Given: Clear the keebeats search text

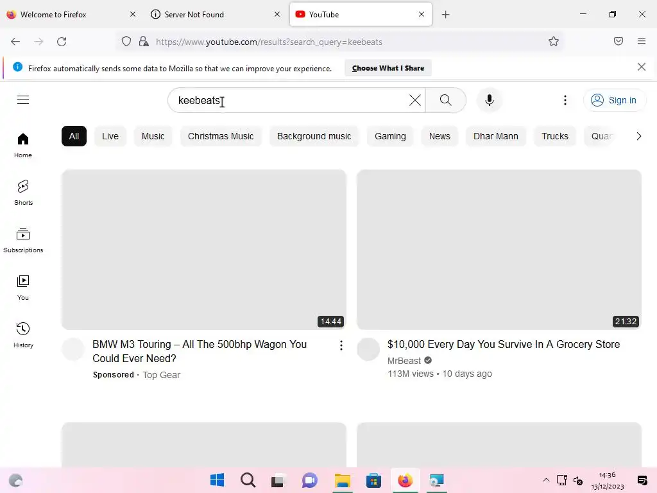Looking at the screenshot, I should [415, 100].
